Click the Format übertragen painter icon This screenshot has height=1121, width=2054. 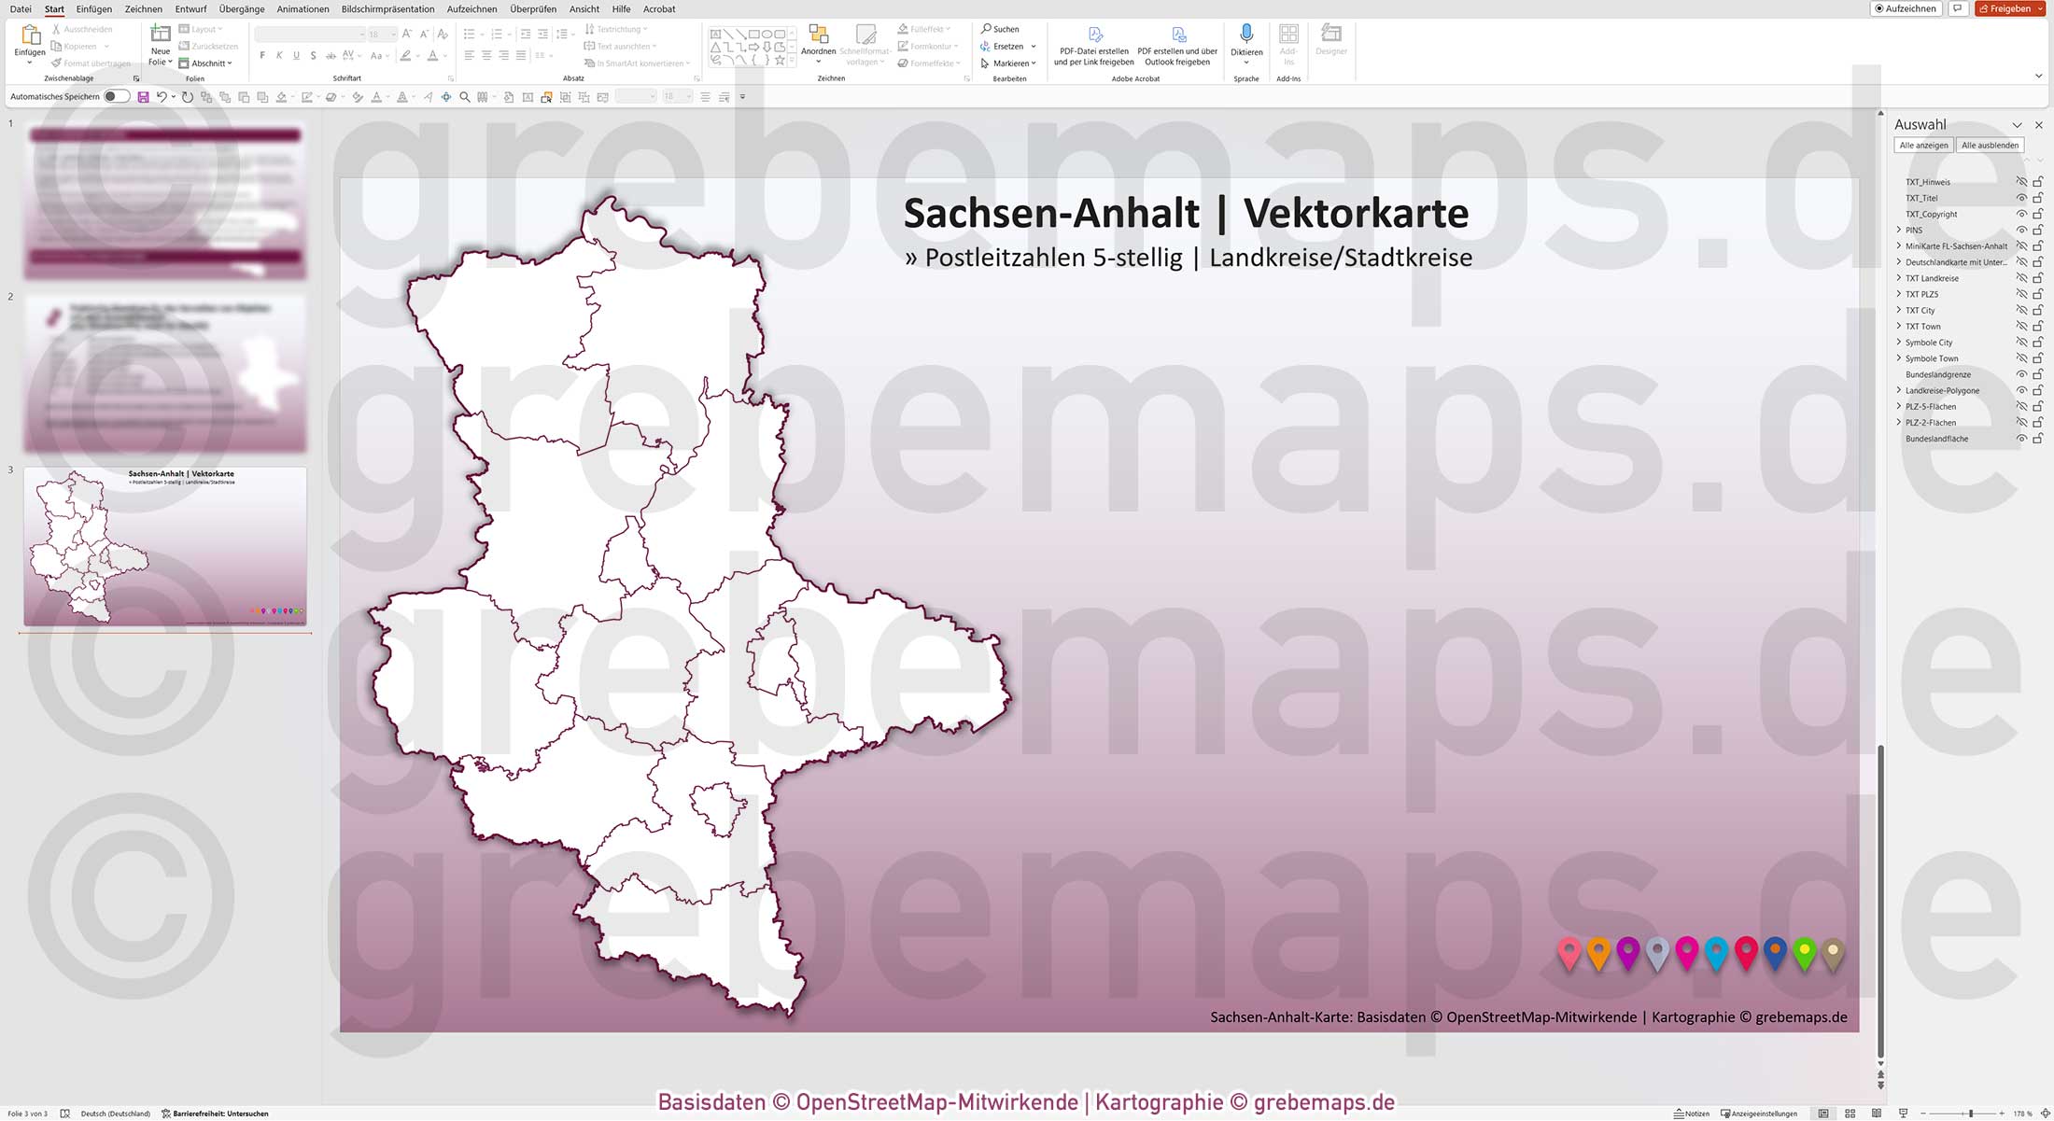tap(57, 63)
